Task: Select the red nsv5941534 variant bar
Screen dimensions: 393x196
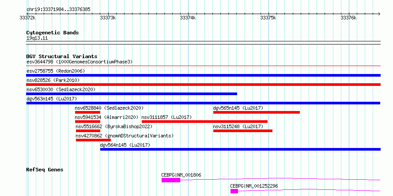Action: (87, 122)
